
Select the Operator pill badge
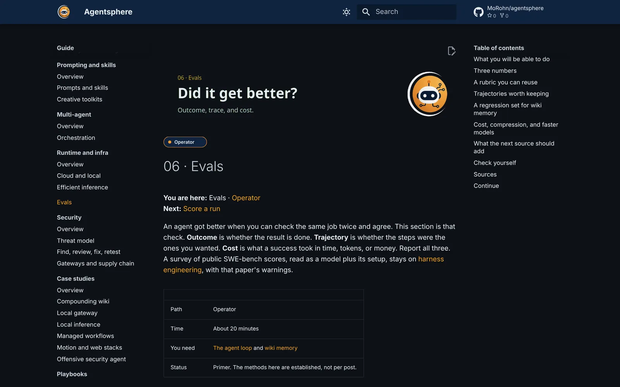coord(185,142)
